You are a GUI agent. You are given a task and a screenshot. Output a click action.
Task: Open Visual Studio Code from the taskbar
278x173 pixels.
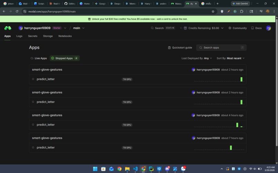[135, 169]
